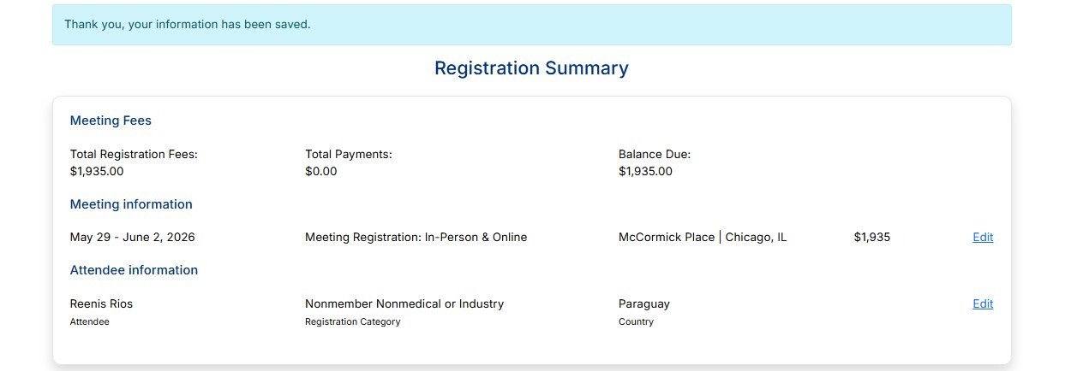Select the Paraguay country value
1065x371 pixels.
pyautogui.click(x=644, y=304)
